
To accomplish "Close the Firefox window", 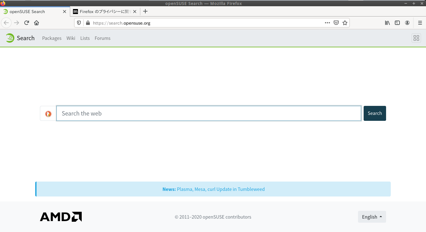I will (422, 3).
